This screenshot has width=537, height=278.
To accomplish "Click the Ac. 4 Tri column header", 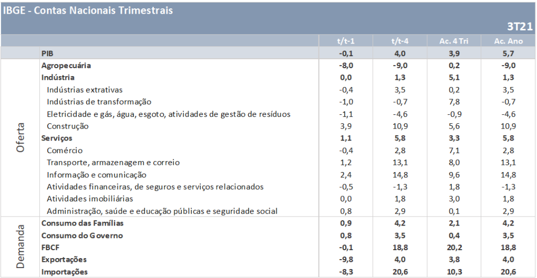I will click(454, 41).
